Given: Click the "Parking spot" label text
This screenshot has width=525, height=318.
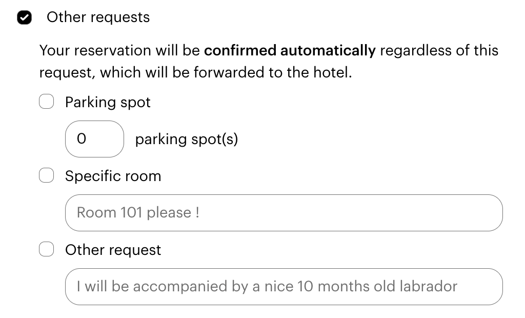Looking at the screenshot, I should pyautogui.click(x=108, y=102).
